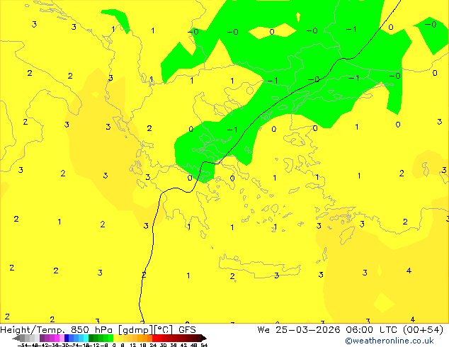The image size is (449, 347).
Task: Click the '54' scale label
Action: tap(204, 345)
